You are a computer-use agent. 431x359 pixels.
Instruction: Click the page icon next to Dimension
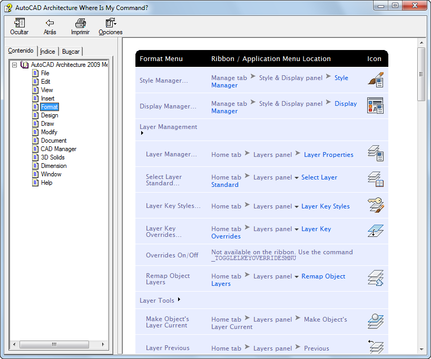coord(35,166)
